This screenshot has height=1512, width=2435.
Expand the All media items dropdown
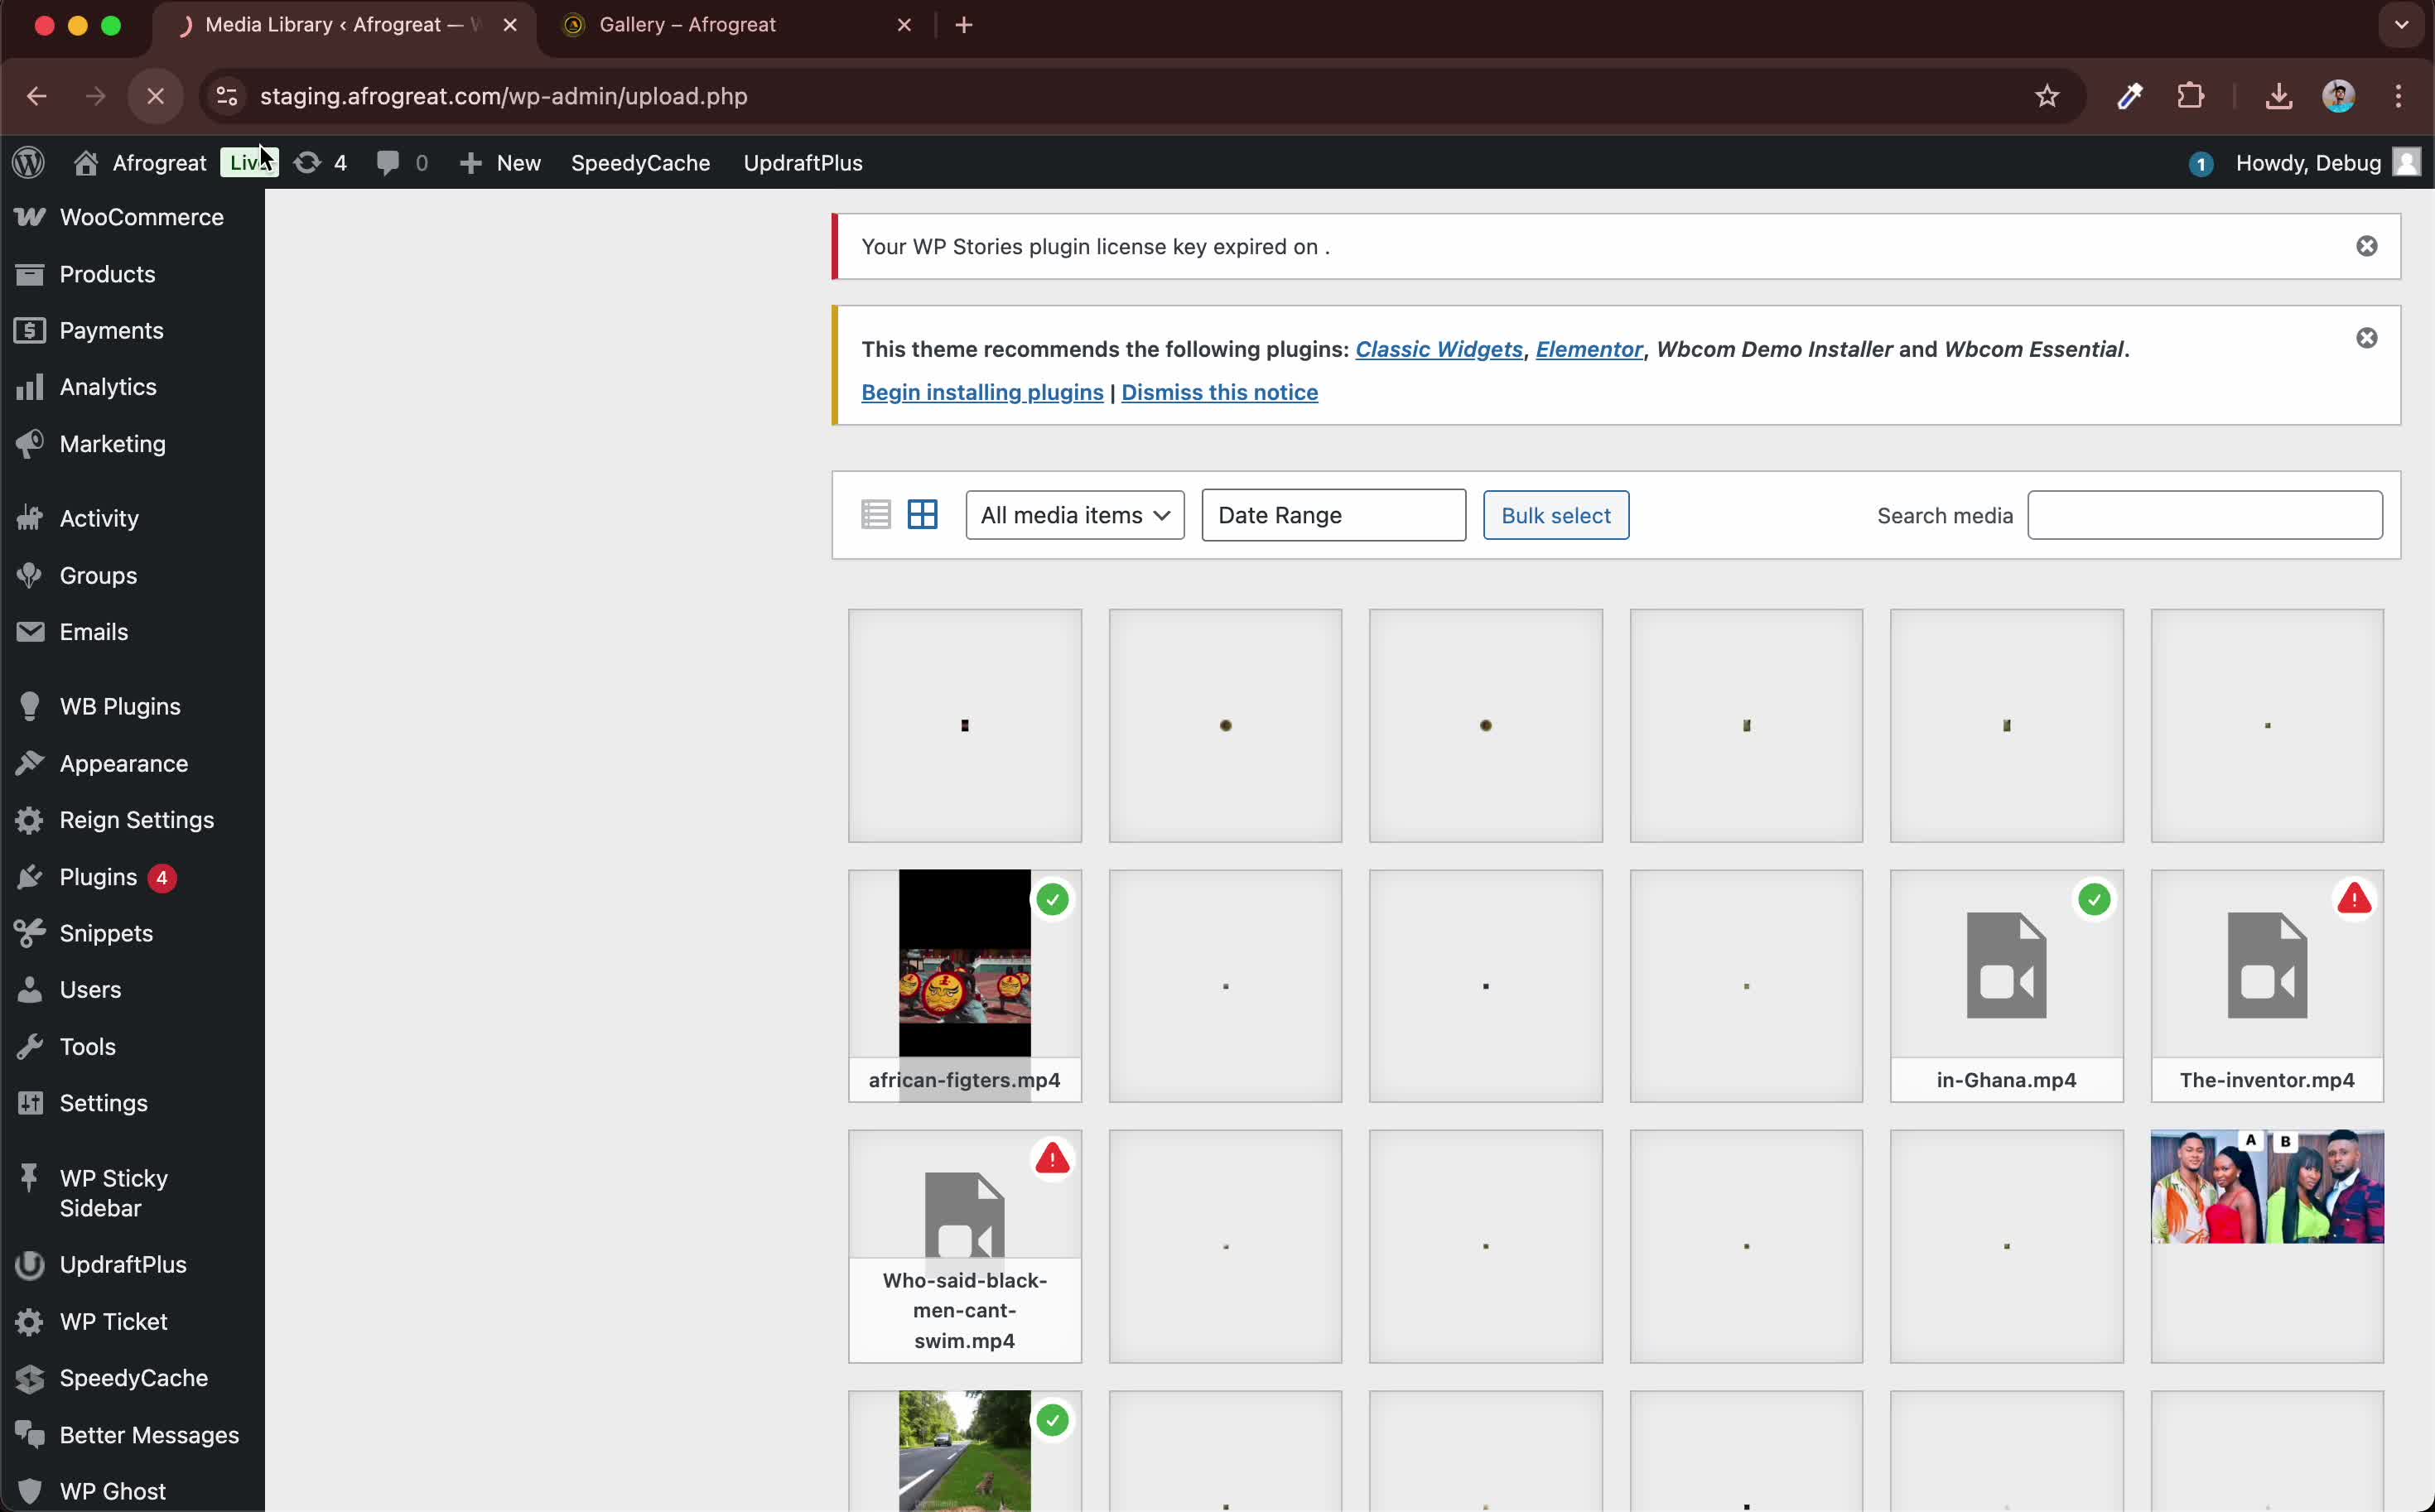[x=1074, y=515]
